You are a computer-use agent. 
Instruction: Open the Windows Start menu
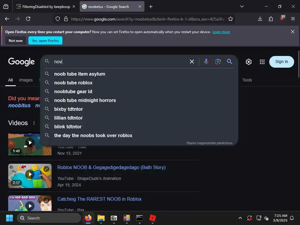pos(9,218)
